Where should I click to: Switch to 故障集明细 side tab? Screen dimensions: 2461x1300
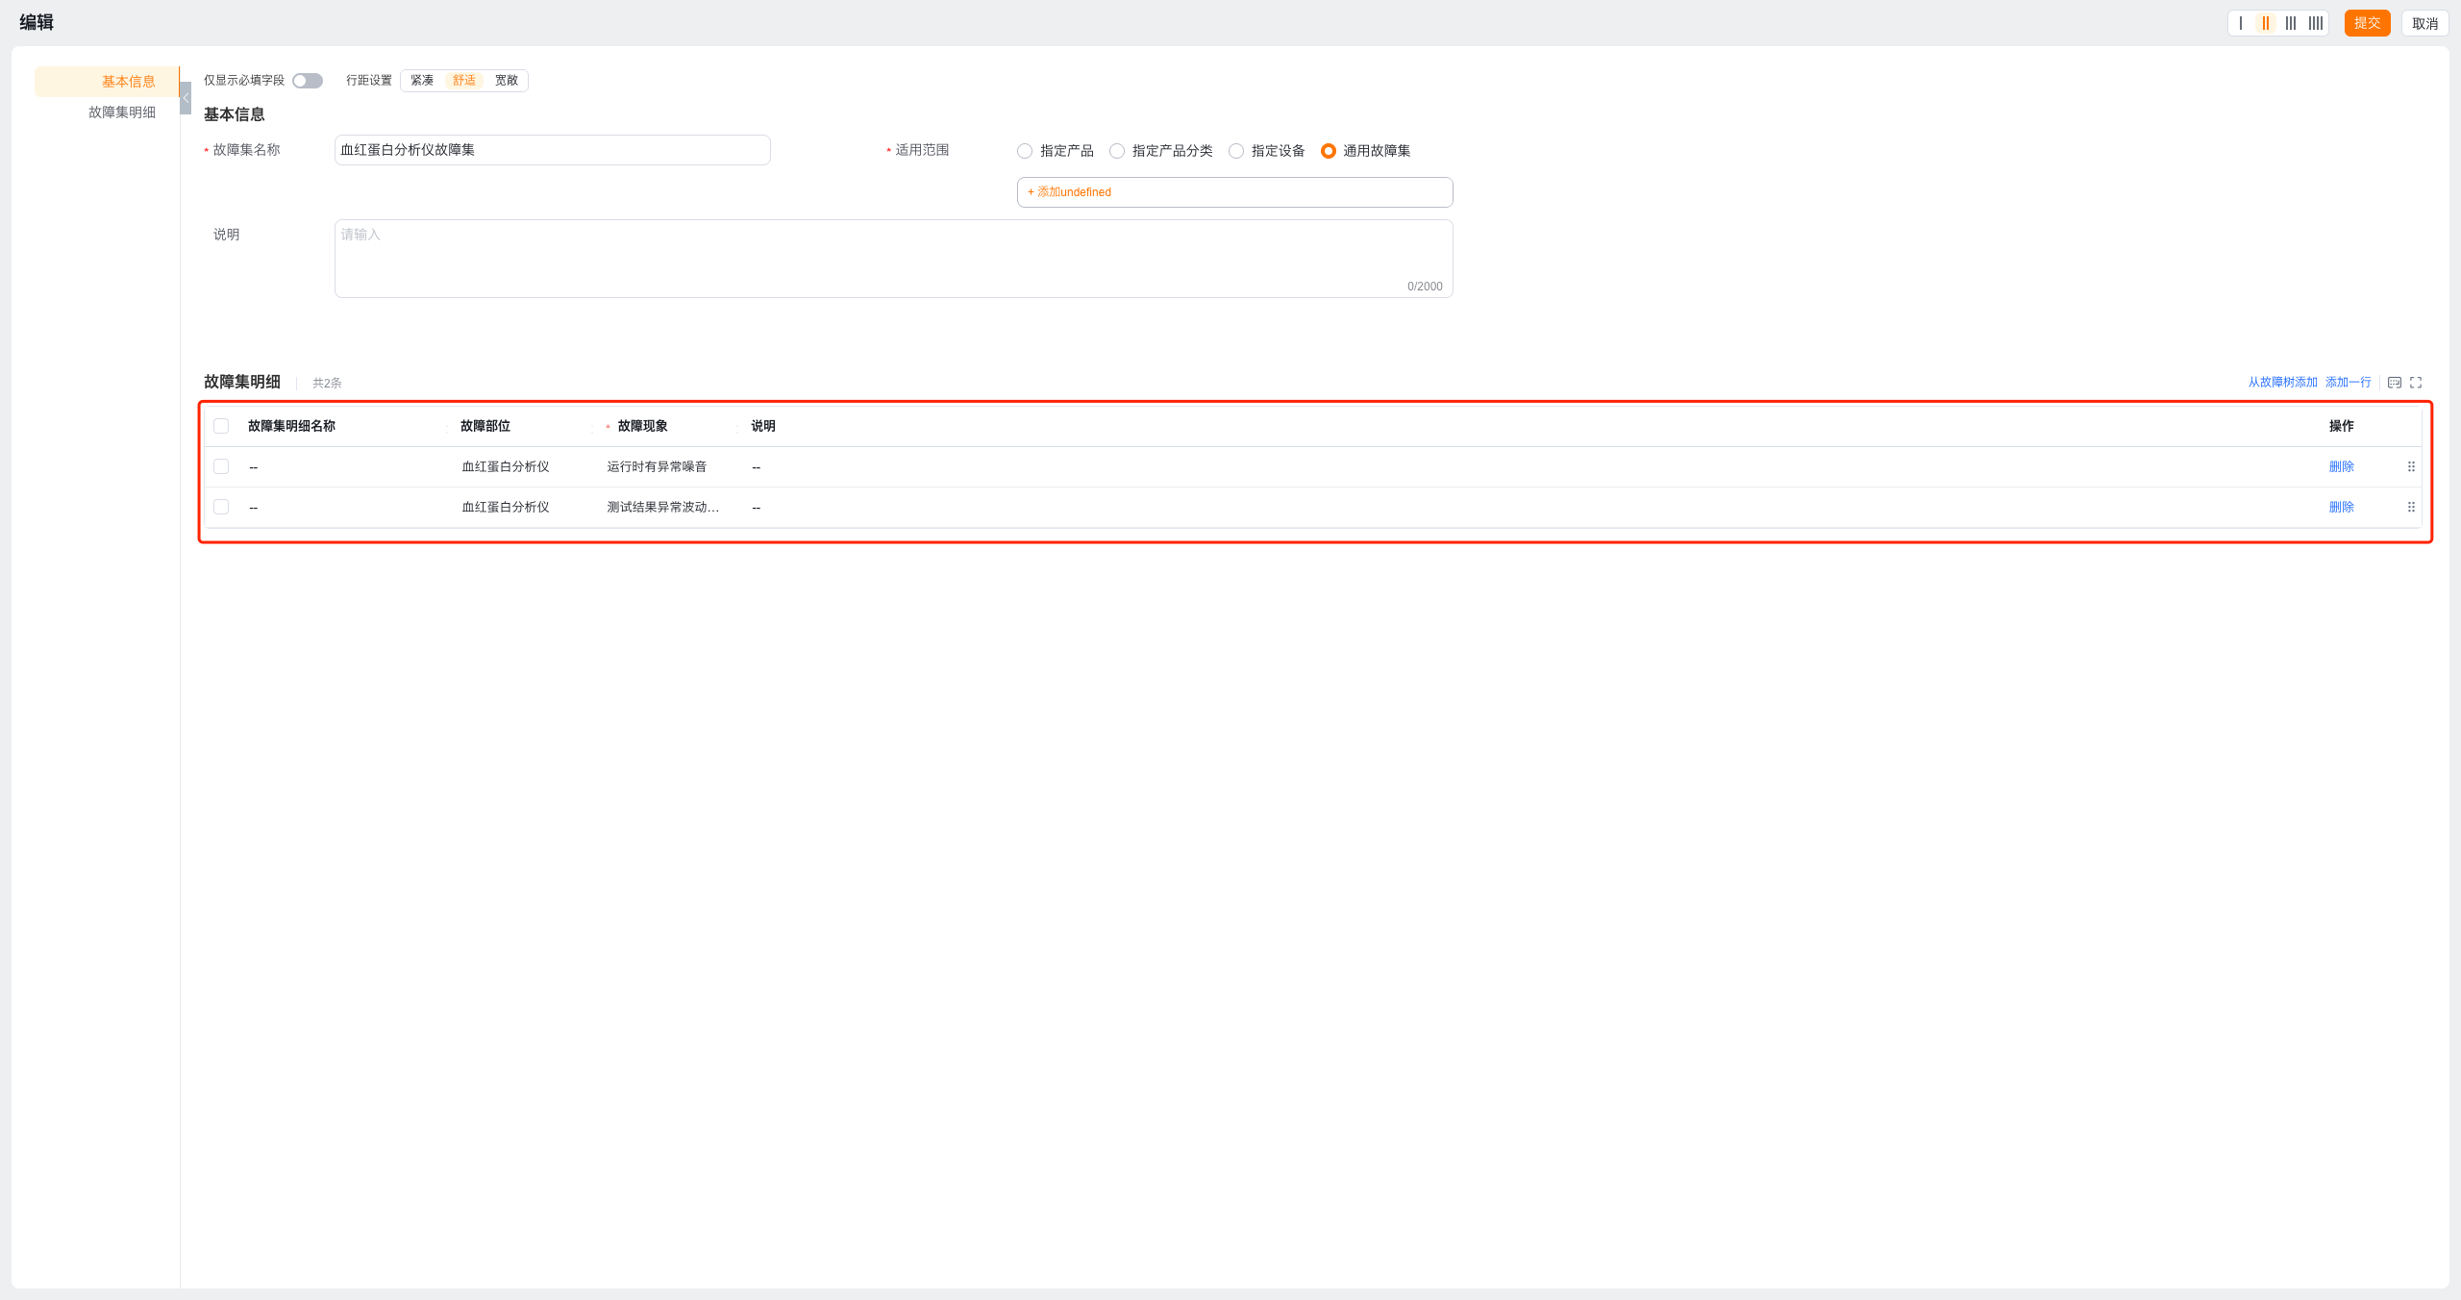click(122, 112)
